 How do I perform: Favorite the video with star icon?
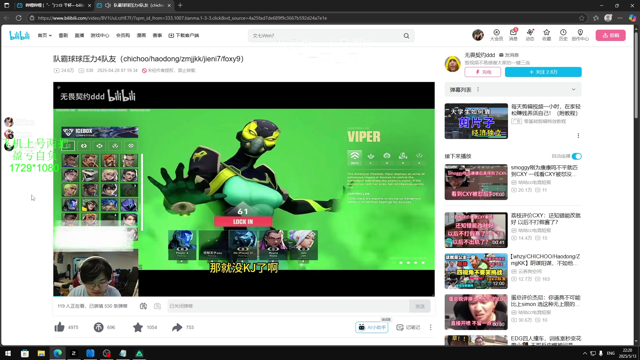(x=138, y=327)
